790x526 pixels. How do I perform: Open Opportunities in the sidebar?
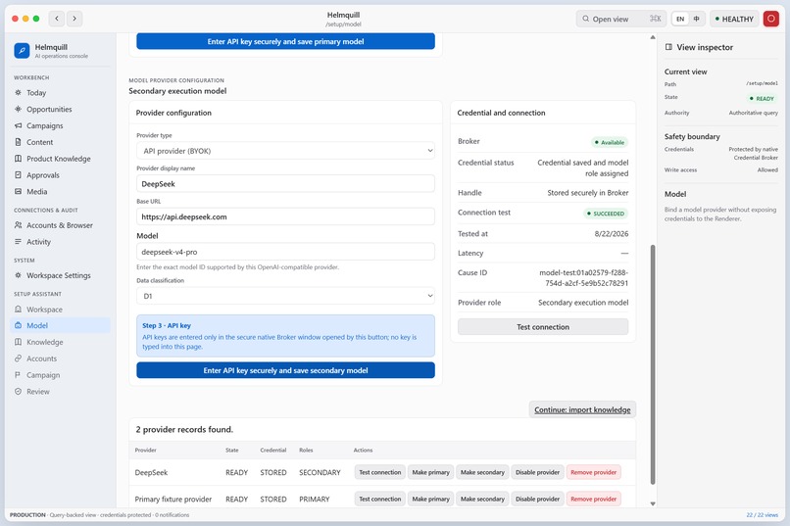61,110
